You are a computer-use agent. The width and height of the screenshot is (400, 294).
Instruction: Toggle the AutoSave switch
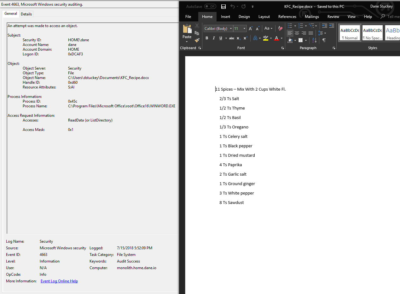coord(210,6)
